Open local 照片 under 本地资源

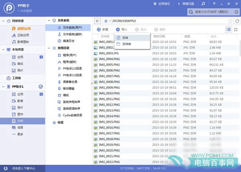pos(18,71)
